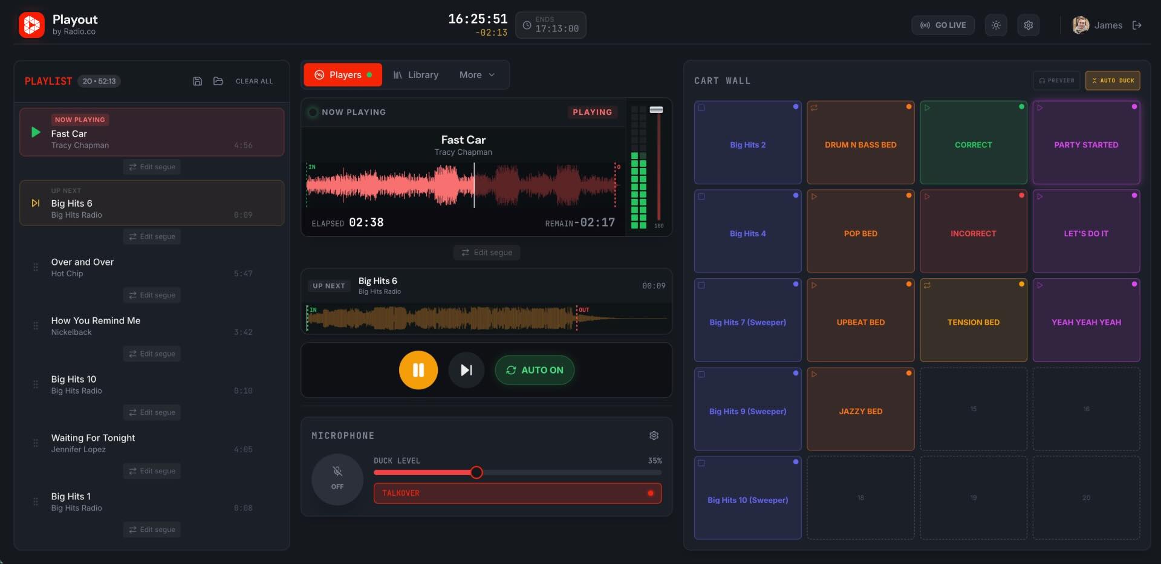The width and height of the screenshot is (1161, 564).
Task: Click the play icon on LET'S DO IT cart
Action: point(1040,196)
